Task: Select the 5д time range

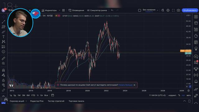Action: [x=15, y=95]
